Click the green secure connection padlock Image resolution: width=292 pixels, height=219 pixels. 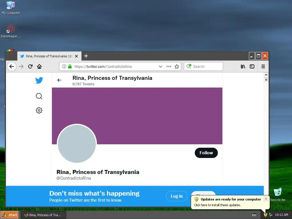(70, 66)
